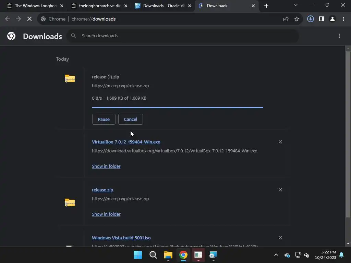Click the scrollbar up arrow
The height and width of the screenshot is (263, 351).
point(348,49)
